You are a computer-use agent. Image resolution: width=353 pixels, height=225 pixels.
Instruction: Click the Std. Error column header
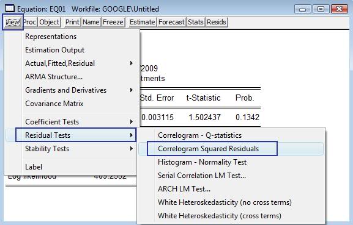click(x=157, y=98)
